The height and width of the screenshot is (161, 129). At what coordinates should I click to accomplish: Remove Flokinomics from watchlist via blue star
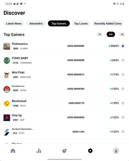[123, 46]
